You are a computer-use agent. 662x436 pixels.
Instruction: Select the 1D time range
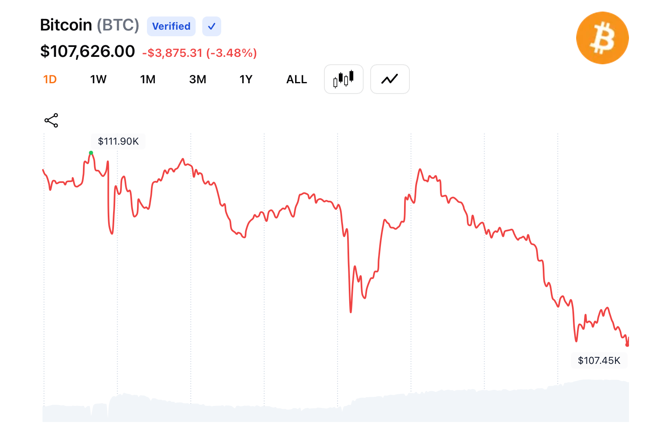[50, 79]
